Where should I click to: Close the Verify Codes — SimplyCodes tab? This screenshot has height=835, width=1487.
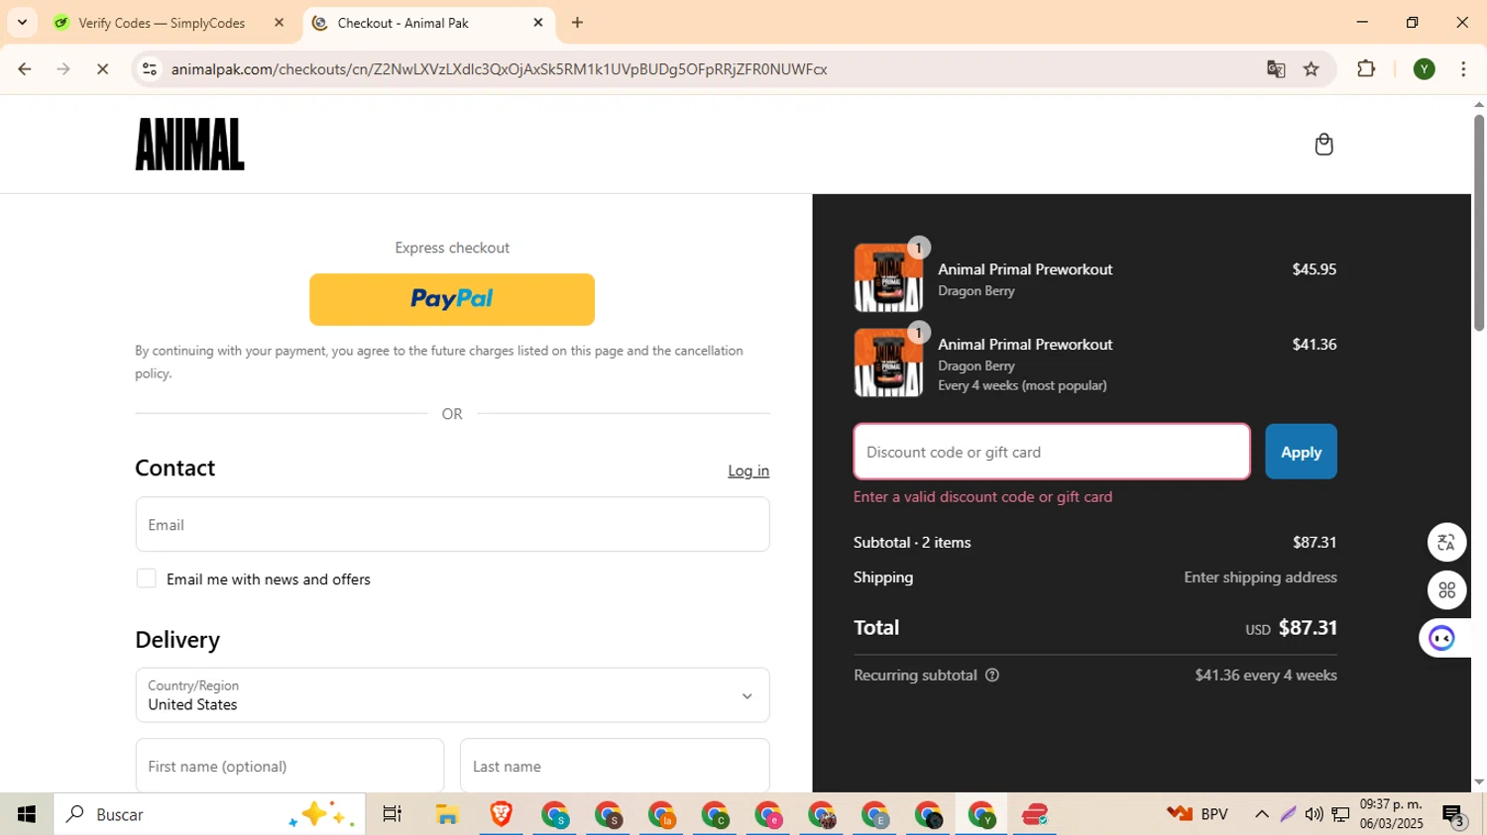[279, 22]
